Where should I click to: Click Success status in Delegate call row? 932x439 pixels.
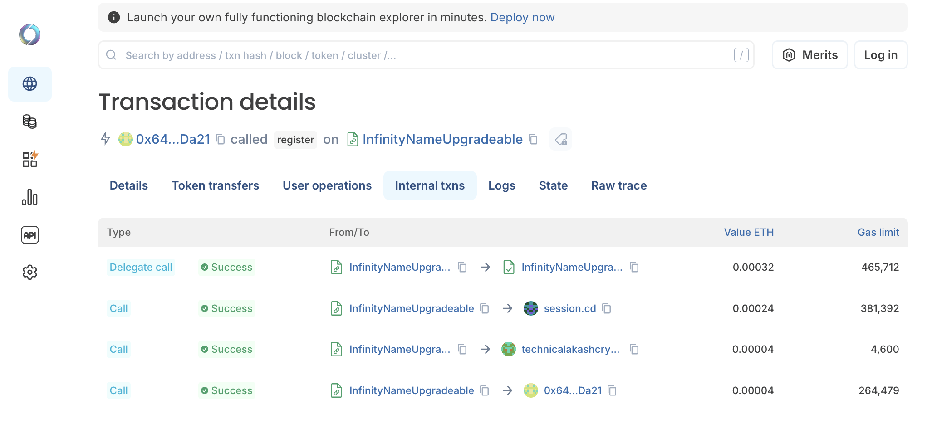tap(227, 267)
